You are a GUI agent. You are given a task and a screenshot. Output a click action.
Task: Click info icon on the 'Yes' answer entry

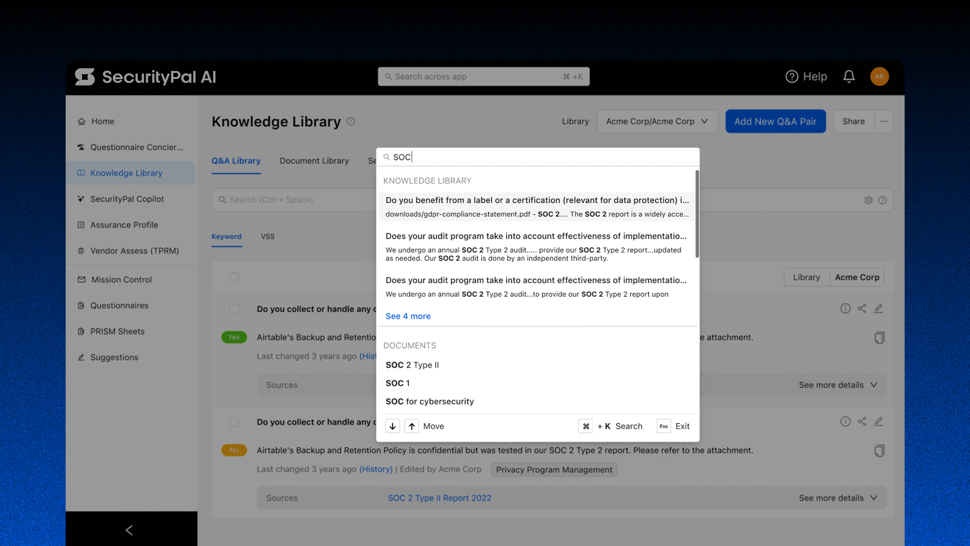point(845,309)
